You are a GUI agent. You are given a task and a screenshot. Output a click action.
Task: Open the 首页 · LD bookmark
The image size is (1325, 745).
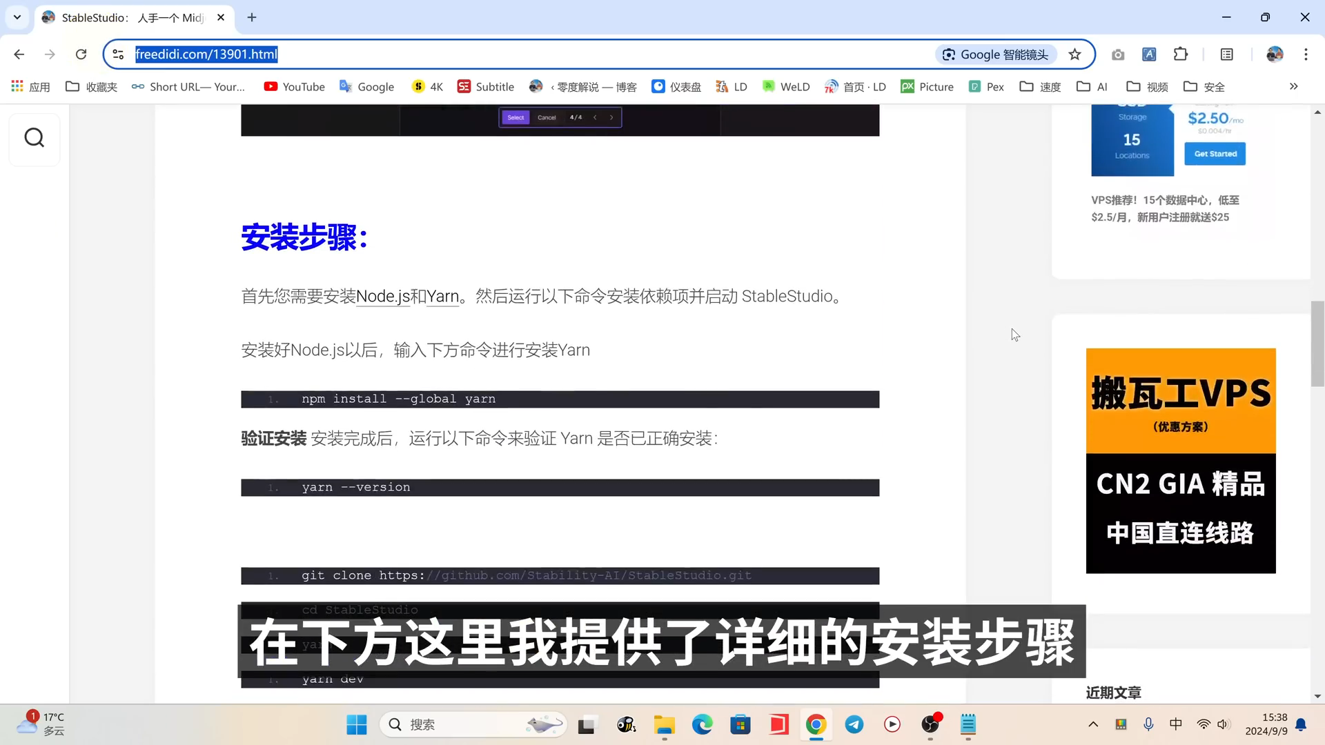click(855, 86)
